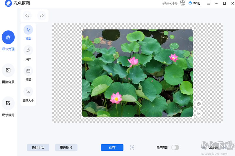Select the Move (移动) tool
Image resolution: width=235 pixels, height=156 pixels.
click(28, 30)
